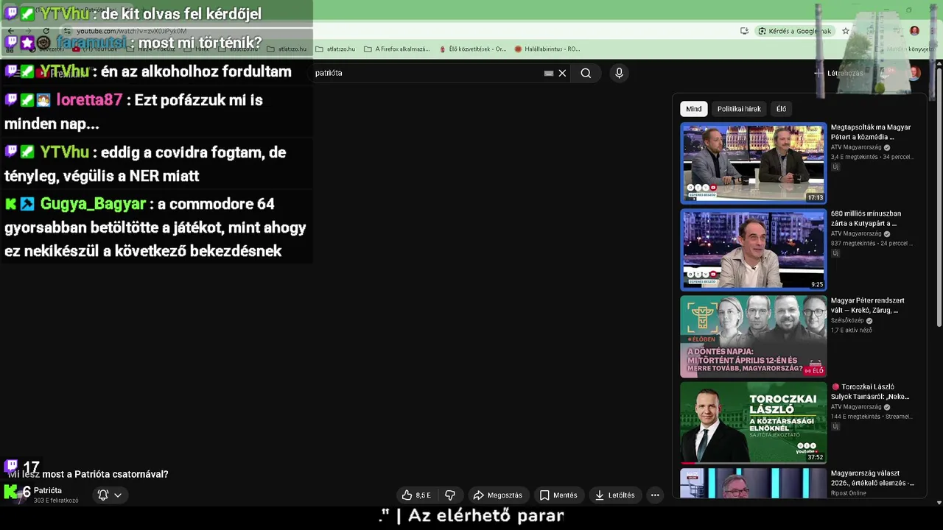The width and height of the screenshot is (943, 530).
Task: Open the browser profile avatar in toolbar
Action: [x=914, y=31]
